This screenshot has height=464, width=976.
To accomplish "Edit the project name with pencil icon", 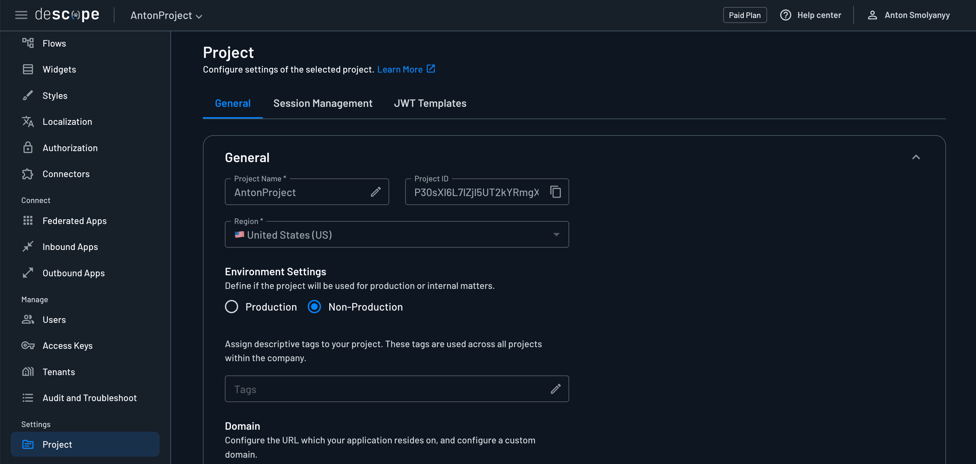I will 376,192.
